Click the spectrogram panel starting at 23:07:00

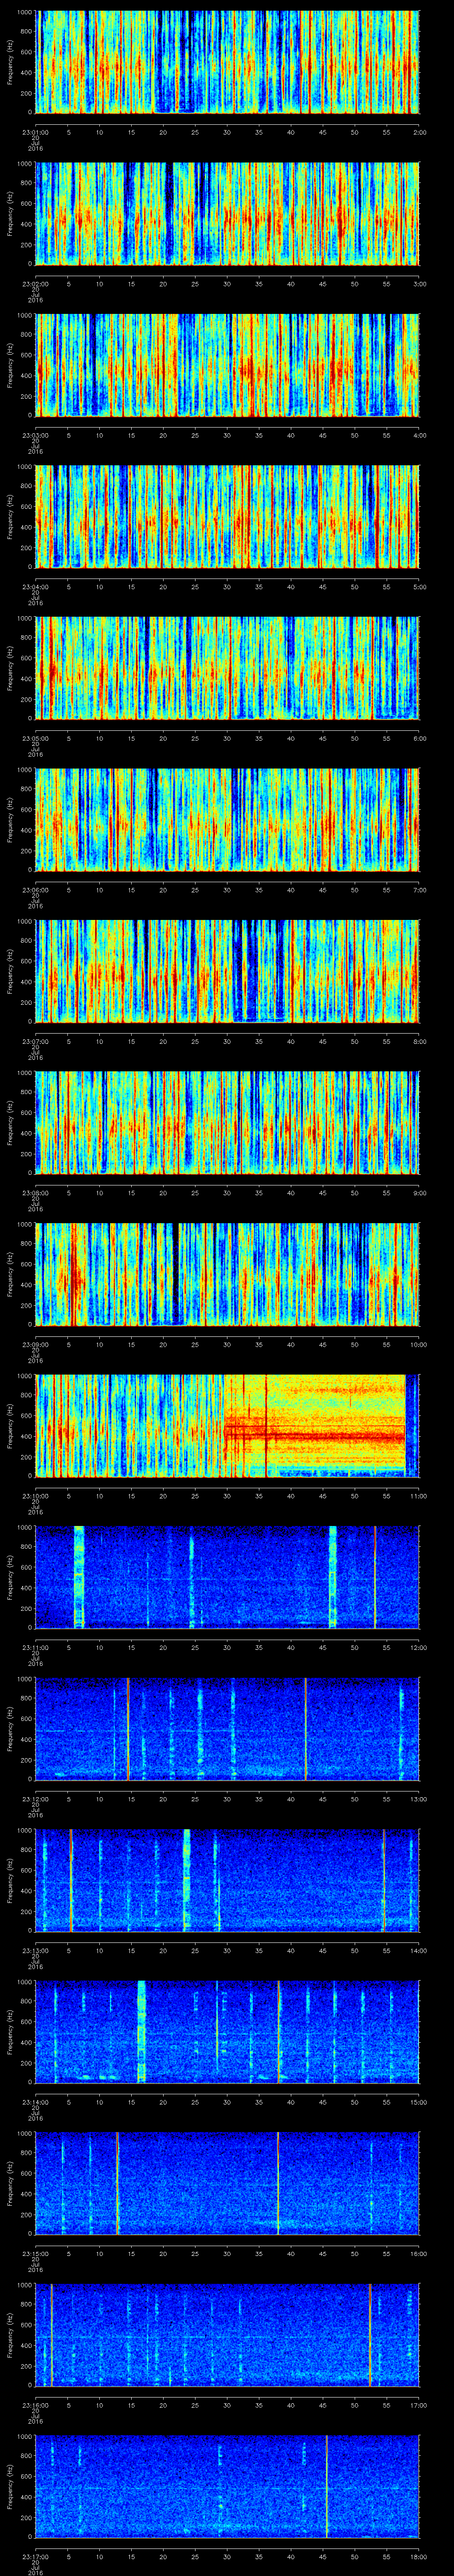pos(227,971)
